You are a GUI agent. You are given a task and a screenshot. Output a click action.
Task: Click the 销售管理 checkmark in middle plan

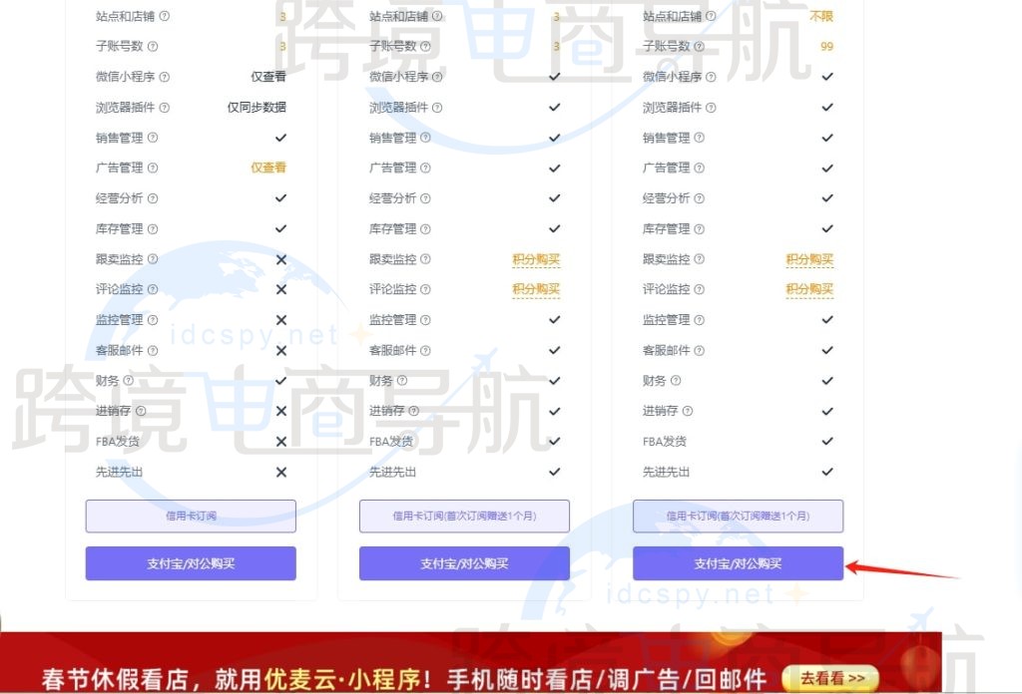click(555, 138)
